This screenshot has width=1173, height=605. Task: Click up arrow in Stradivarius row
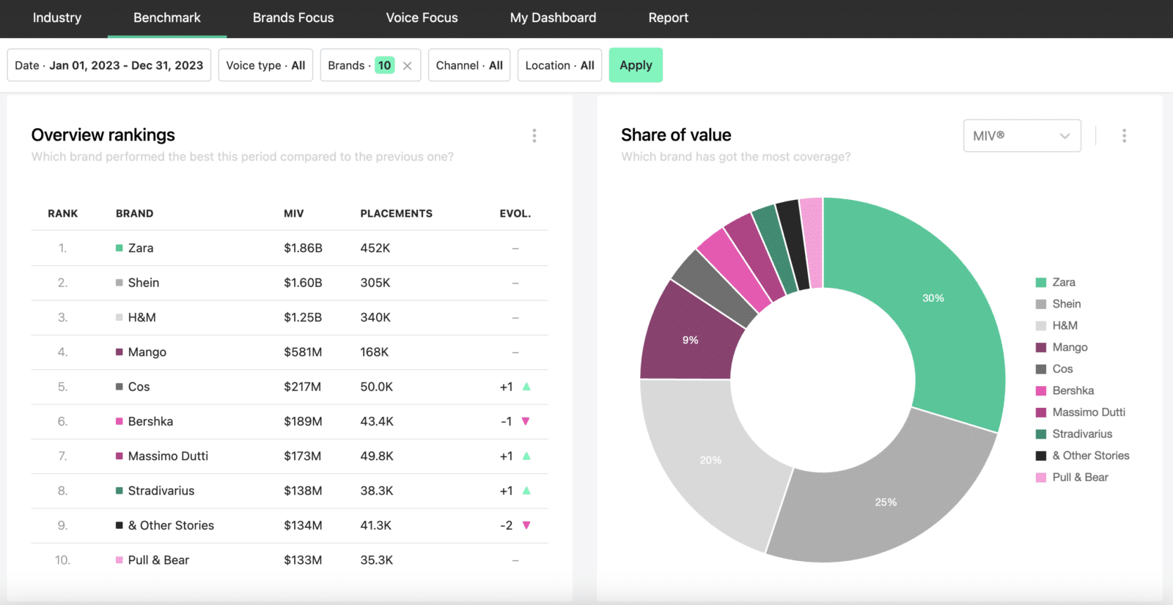(x=526, y=491)
